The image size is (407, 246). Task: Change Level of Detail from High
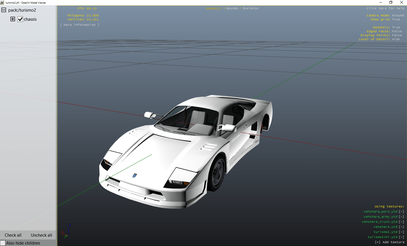coord(396,39)
